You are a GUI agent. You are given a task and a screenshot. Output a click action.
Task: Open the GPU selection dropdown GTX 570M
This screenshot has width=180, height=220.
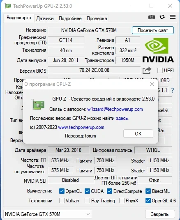click(48, 214)
